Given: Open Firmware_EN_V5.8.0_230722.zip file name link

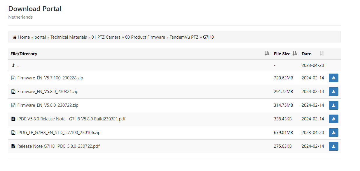Looking at the screenshot, I should click(48, 105).
